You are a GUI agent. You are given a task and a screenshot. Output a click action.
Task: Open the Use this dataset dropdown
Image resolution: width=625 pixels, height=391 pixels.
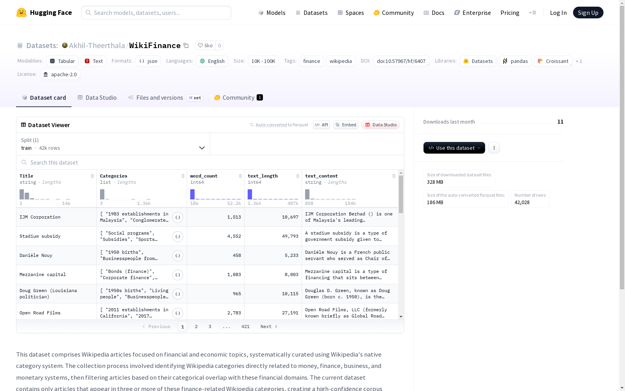pos(454,148)
